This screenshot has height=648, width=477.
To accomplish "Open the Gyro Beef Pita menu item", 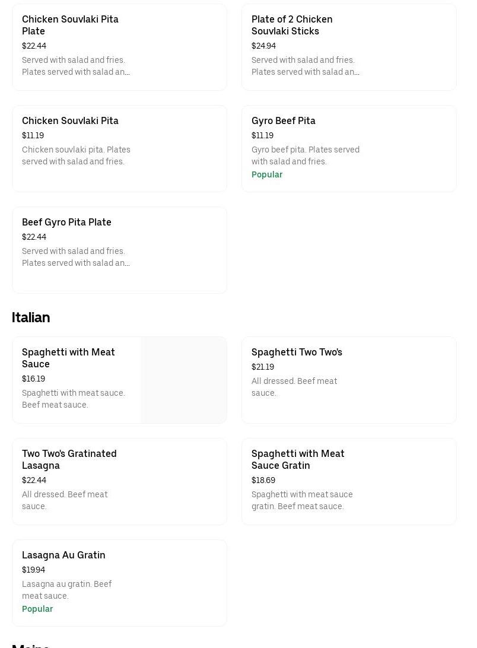I will 283,120.
